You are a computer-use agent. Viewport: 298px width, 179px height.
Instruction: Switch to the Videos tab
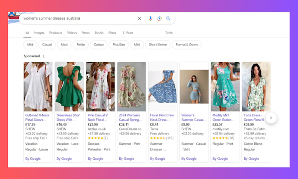pos(72,33)
